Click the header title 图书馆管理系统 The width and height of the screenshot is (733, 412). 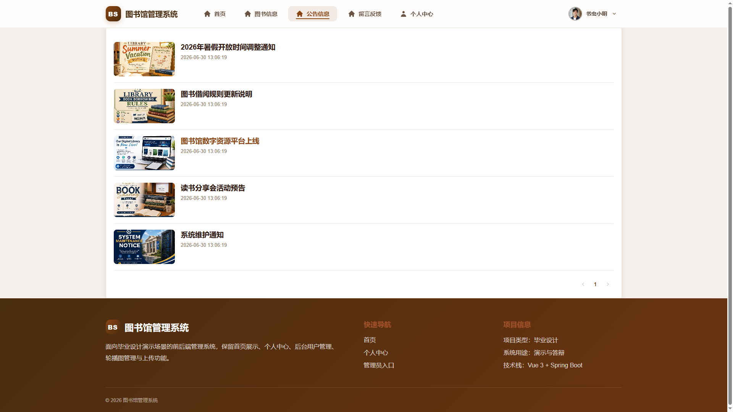click(152, 14)
